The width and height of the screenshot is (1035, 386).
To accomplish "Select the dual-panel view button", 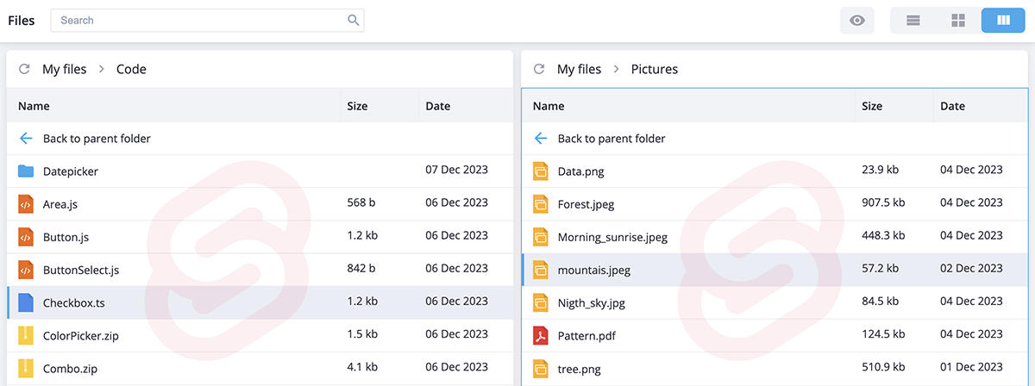I will 1003,21.
